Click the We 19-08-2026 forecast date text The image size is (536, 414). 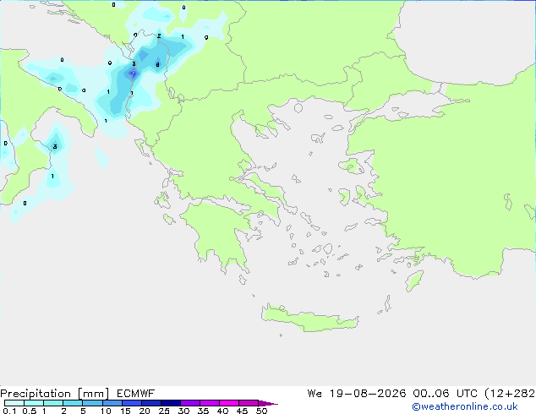(x=357, y=394)
